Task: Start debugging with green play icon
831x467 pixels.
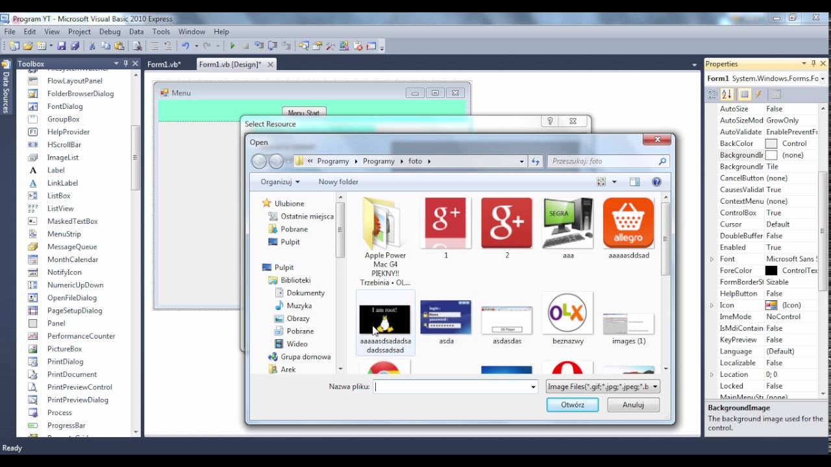Action: 232,46
